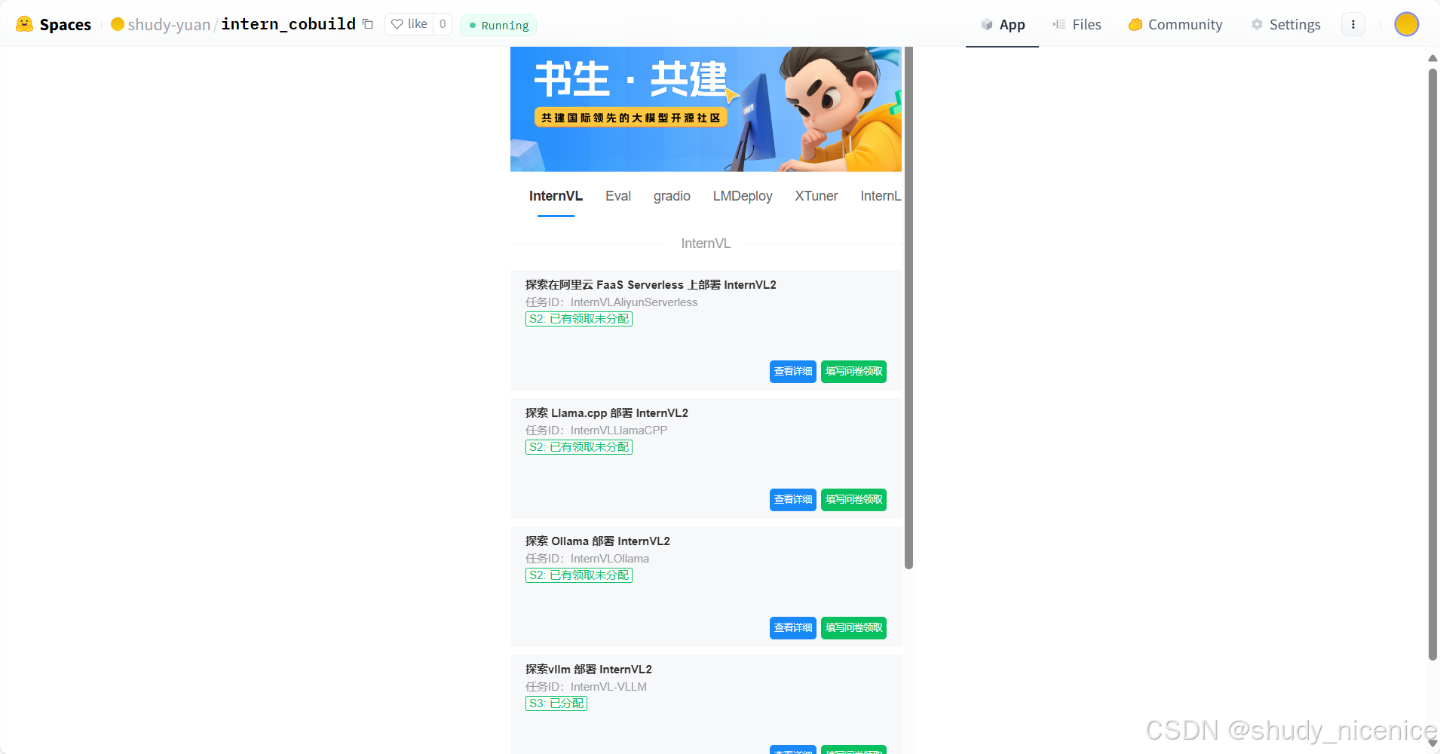The width and height of the screenshot is (1440, 754).
Task: Fill questionnaire for the Ollama task
Action: pos(853,628)
